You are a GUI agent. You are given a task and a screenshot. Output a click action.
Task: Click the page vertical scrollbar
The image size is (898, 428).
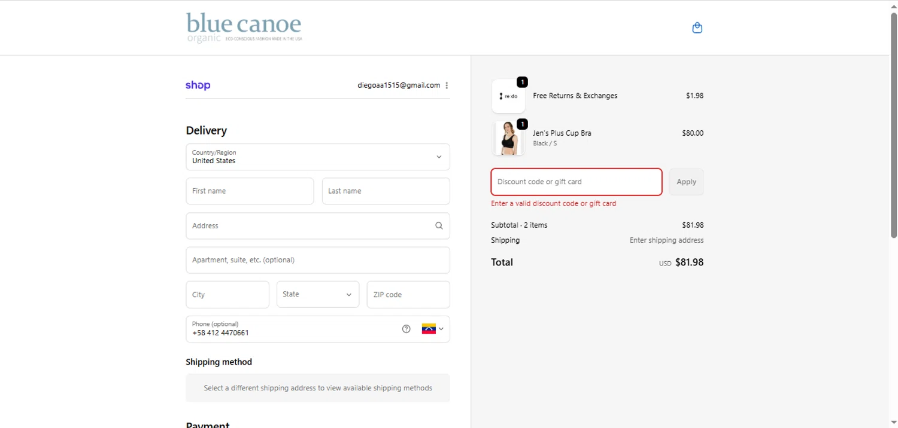pyautogui.click(x=894, y=124)
